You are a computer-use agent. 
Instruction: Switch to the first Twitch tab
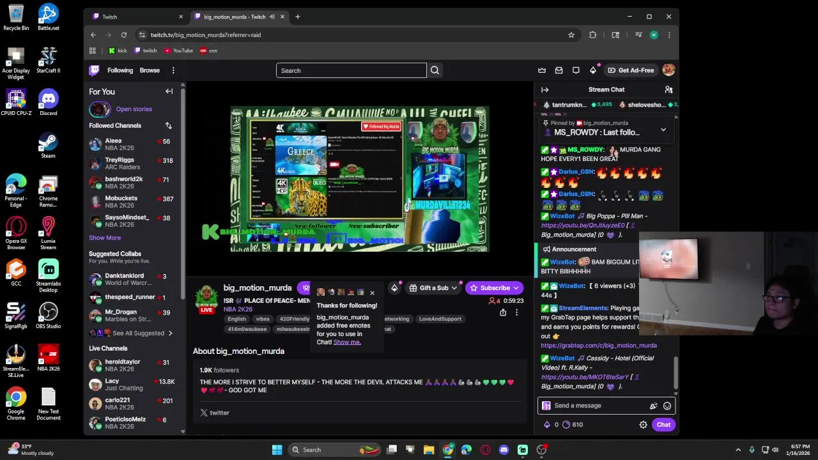(x=136, y=17)
